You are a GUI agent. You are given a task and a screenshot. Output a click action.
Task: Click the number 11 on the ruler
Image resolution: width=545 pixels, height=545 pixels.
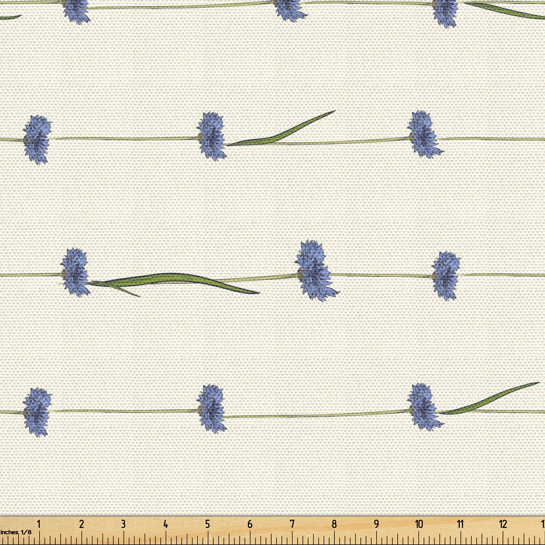(460, 524)
